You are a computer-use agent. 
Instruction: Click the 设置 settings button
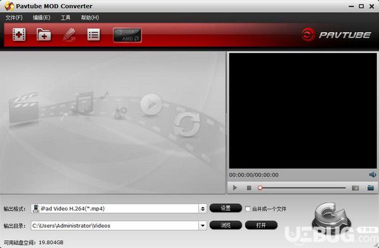tap(226, 208)
